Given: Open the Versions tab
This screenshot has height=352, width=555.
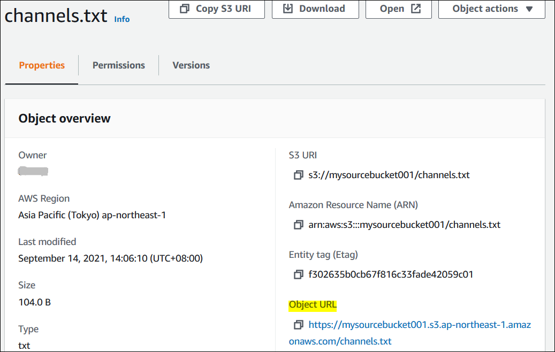Looking at the screenshot, I should point(191,65).
